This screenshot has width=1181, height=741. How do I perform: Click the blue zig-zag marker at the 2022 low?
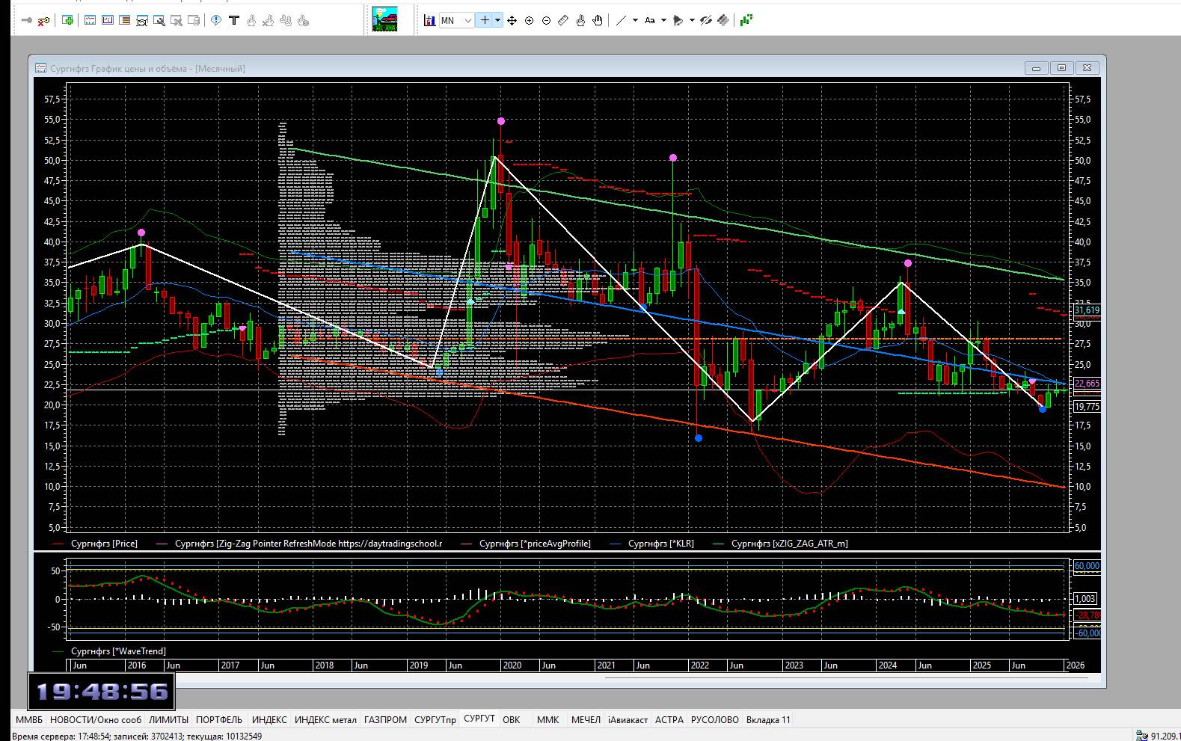tap(699, 438)
